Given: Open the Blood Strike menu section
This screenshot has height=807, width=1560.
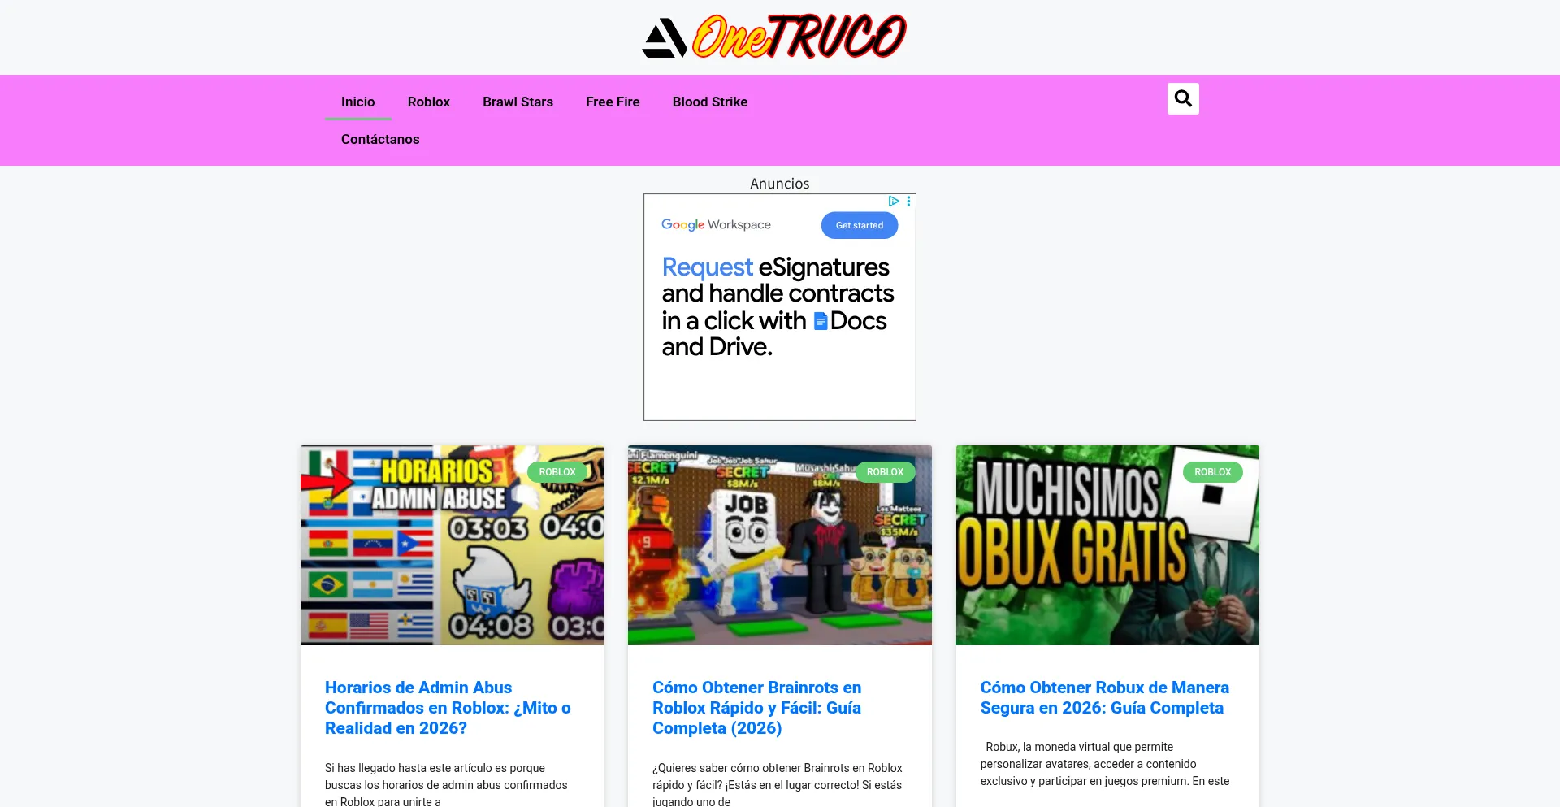Looking at the screenshot, I should (x=710, y=102).
